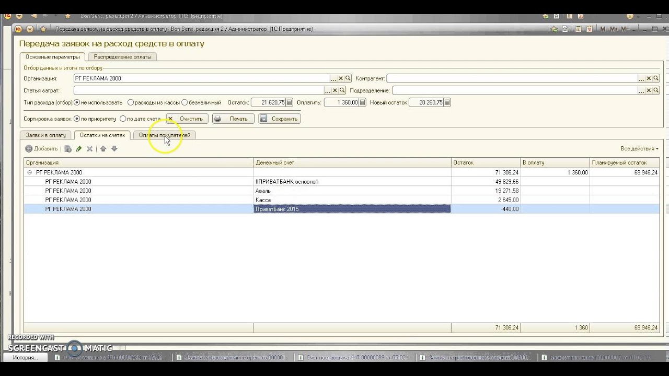Move the selected row up
This screenshot has height=376, width=669.
pyautogui.click(x=103, y=149)
